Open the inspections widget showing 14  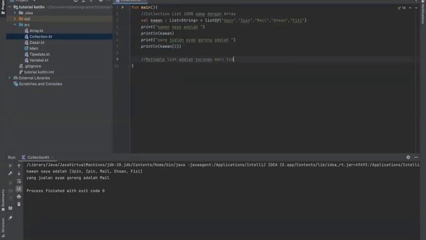click(402, 8)
